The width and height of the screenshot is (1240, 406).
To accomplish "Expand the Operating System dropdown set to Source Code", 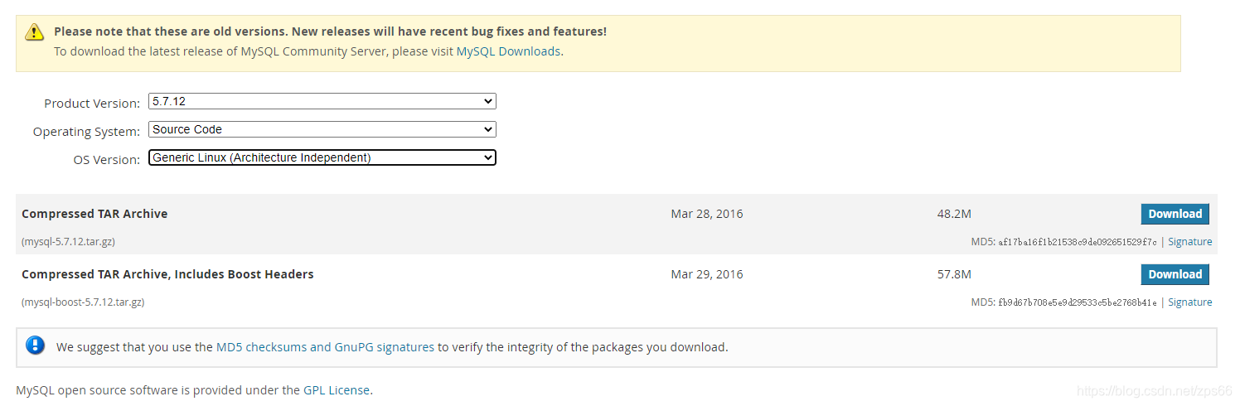I will click(x=322, y=129).
